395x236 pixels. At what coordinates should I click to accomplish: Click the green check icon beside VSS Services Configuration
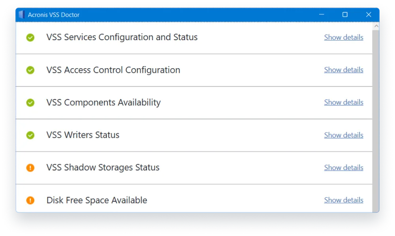pyautogui.click(x=30, y=37)
